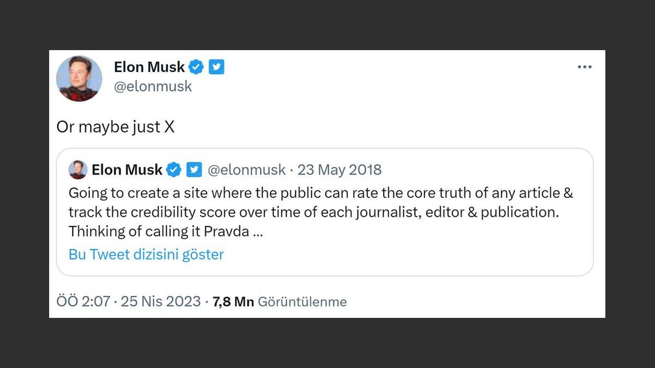Viewport: 655px width, 368px height.
Task: Click the quoted 'Elon Musk' bold name
Action: [x=127, y=170]
